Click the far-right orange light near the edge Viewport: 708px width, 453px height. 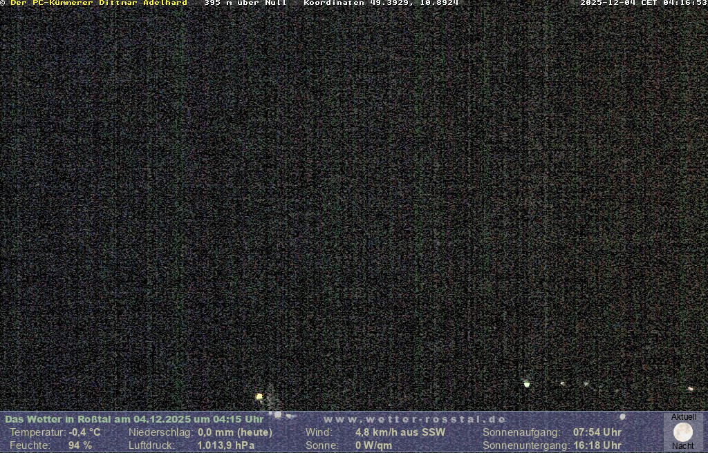point(690,389)
